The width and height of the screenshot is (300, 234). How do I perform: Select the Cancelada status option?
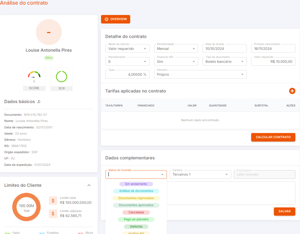tap(136, 212)
